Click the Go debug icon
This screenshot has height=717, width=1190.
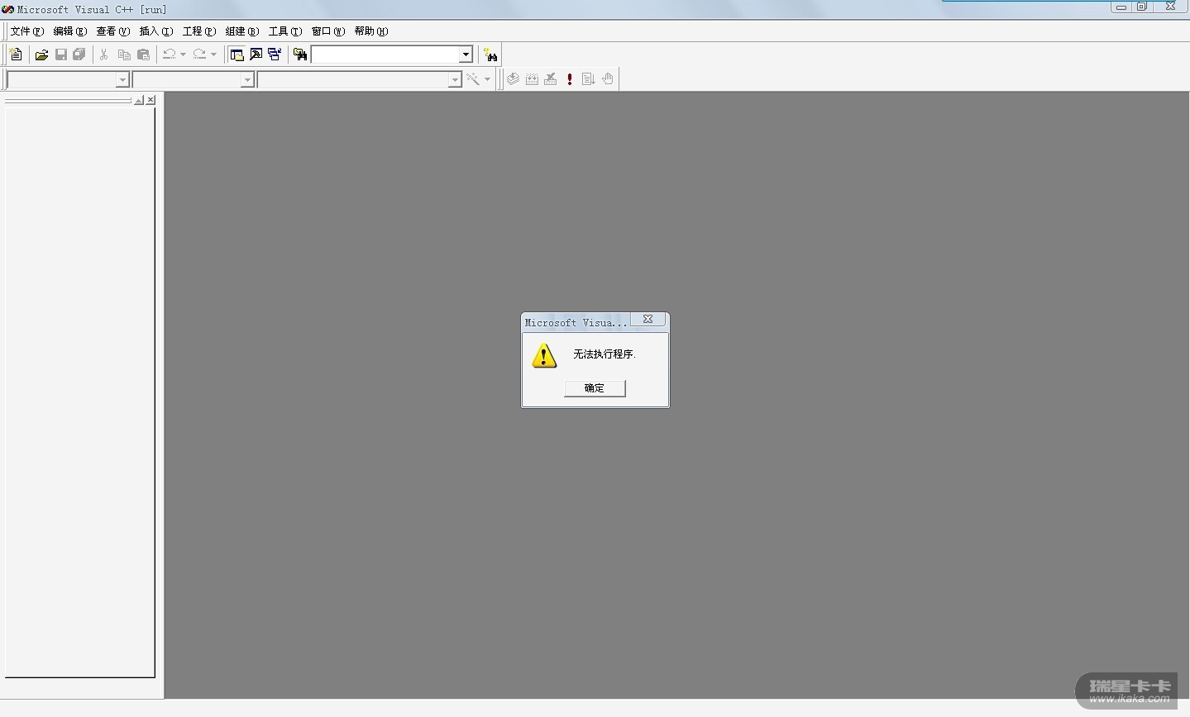(588, 79)
